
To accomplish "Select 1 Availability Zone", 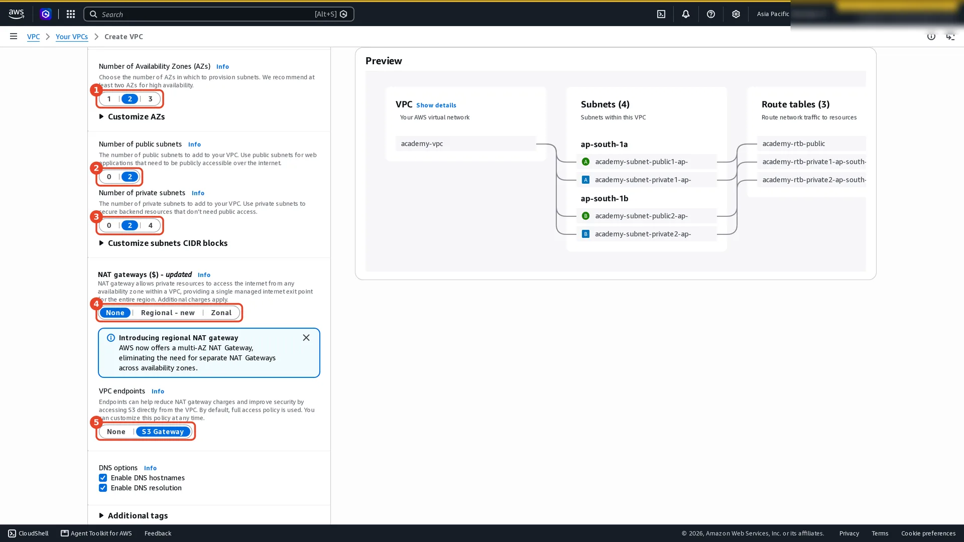I will point(109,99).
